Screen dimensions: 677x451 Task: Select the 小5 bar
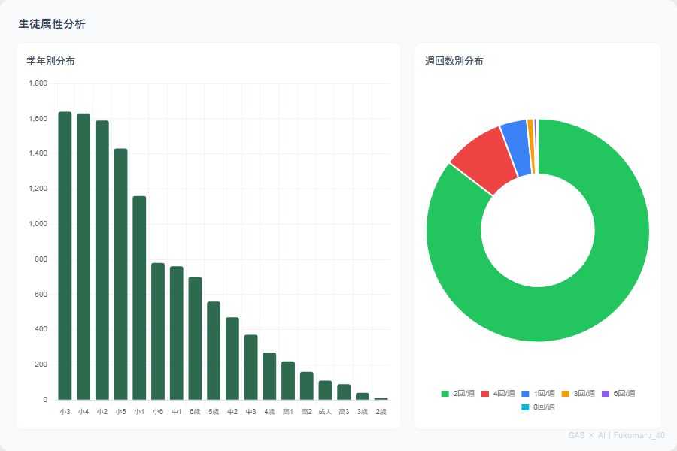[121, 274]
